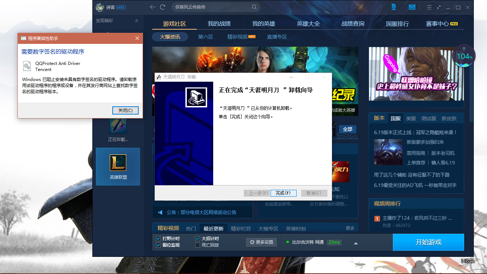Open the 公告 telecom network announcement link
The image size is (487, 274).
coord(201,212)
